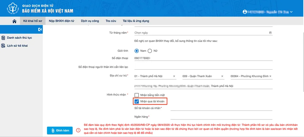Image resolution: width=304 pixels, height=137 pixels.
Task: Open the Tra cứu menu
Action: pyautogui.click(x=111, y=21)
